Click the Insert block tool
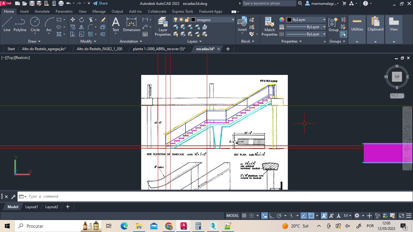This screenshot has height=232, width=413. pyautogui.click(x=242, y=24)
